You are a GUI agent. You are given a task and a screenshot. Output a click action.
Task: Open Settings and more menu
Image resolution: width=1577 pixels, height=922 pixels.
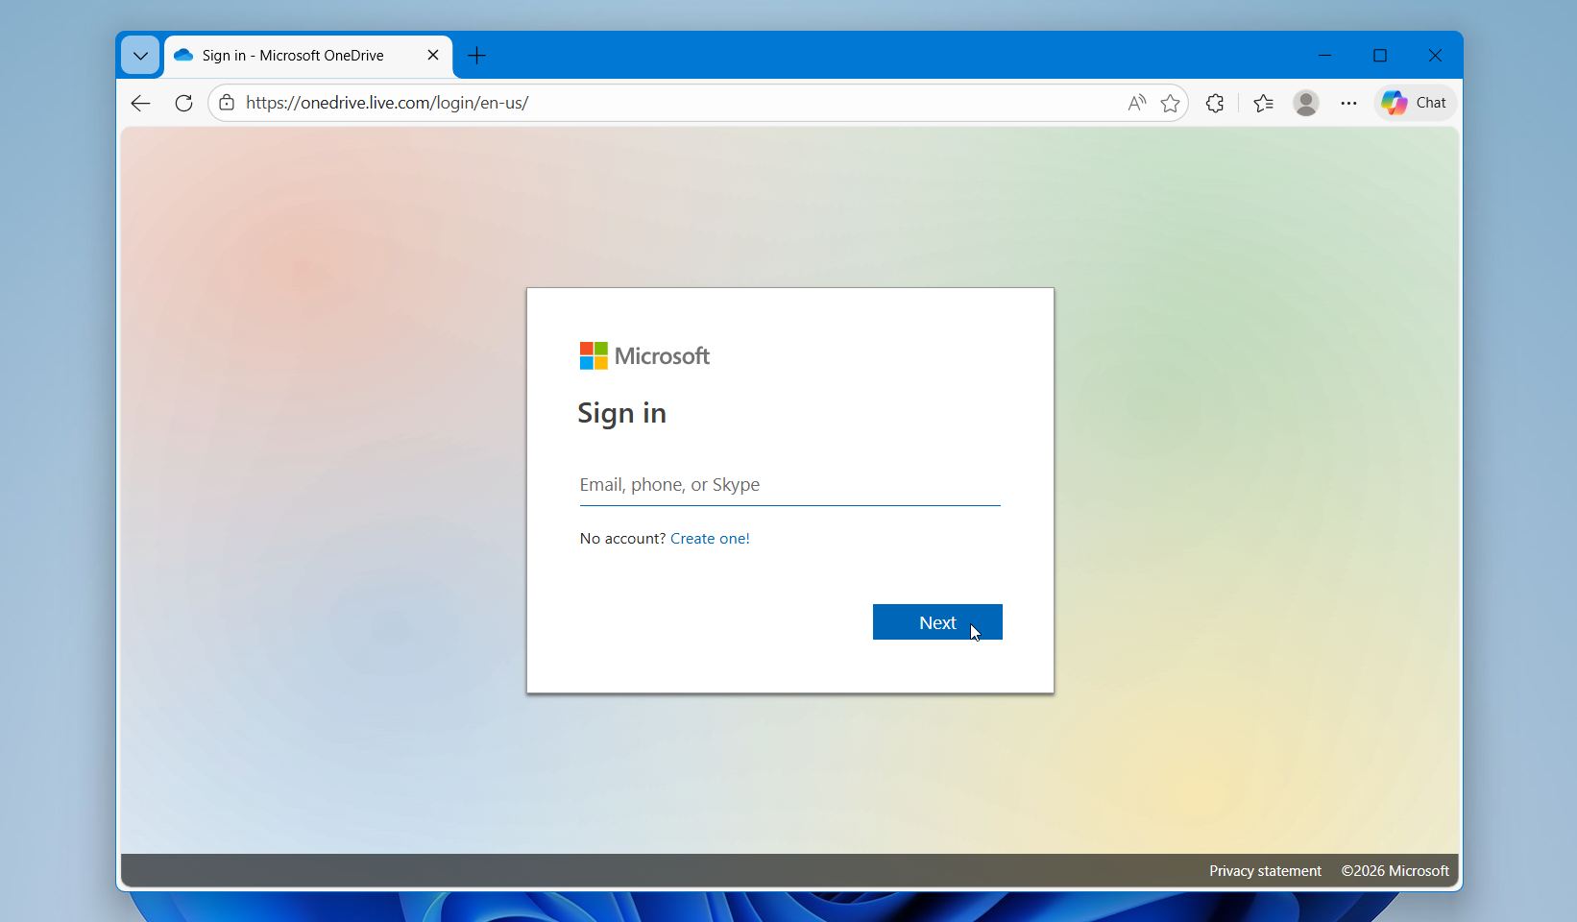tap(1347, 103)
